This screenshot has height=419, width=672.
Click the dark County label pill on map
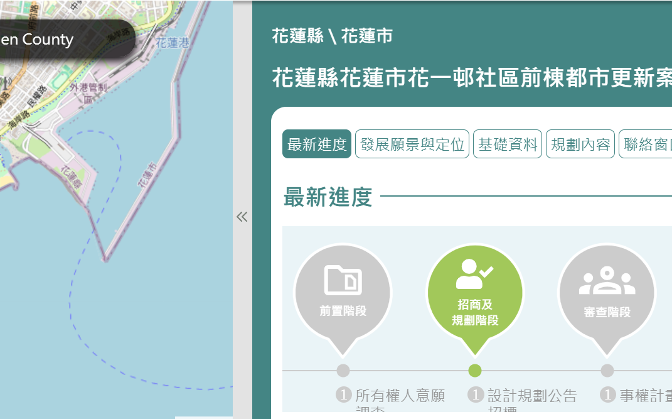pyautogui.click(x=63, y=40)
